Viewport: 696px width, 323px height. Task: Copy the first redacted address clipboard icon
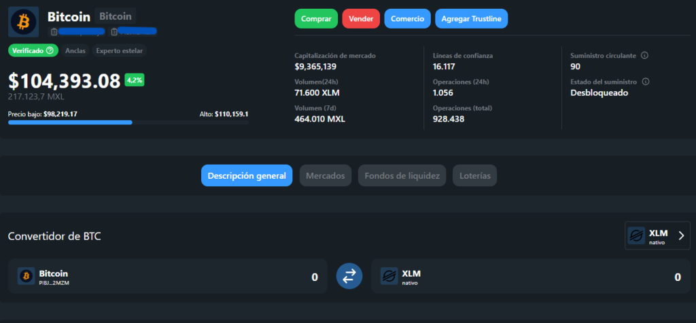coord(54,31)
